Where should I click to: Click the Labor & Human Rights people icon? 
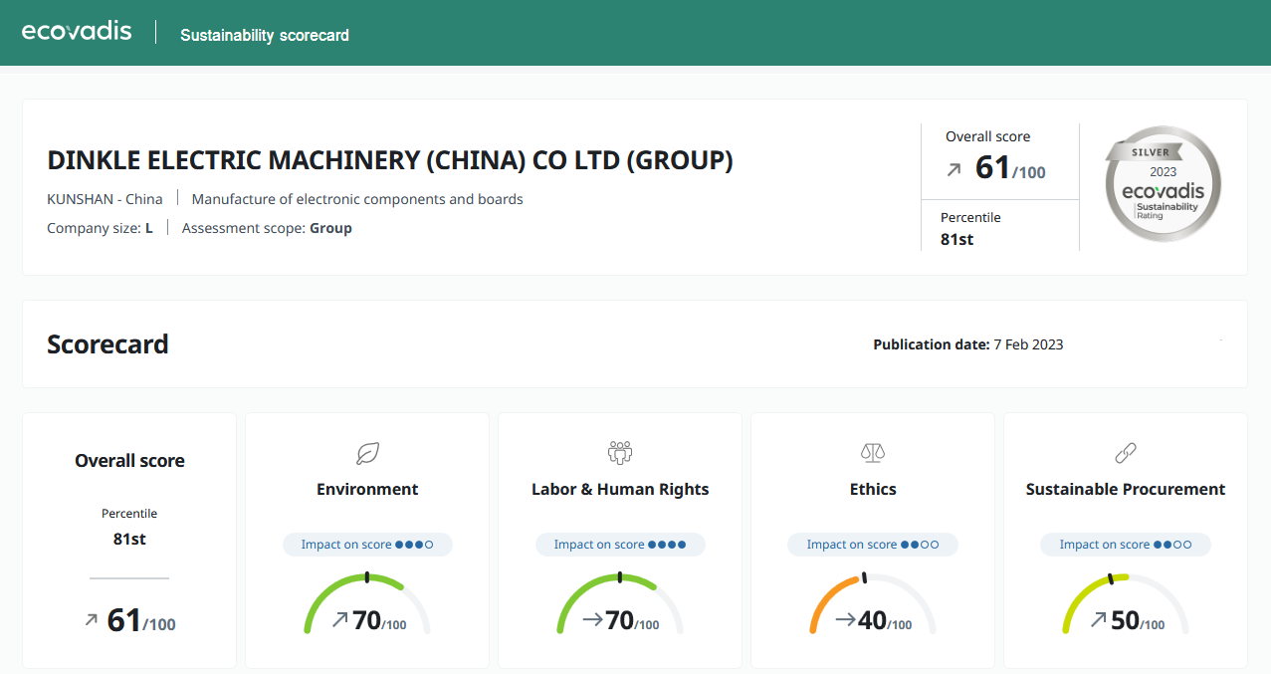point(620,454)
